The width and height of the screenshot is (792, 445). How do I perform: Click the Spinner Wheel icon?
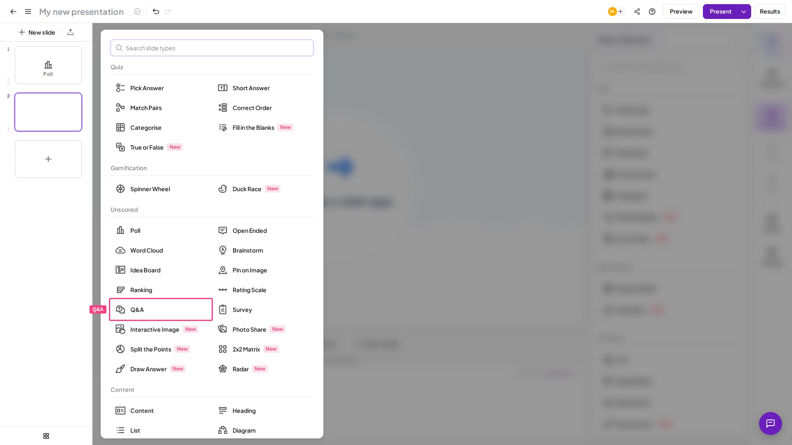[120, 189]
